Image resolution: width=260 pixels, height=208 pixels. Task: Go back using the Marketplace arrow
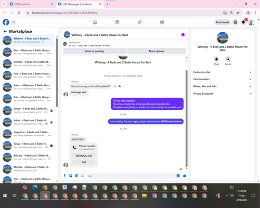[x=5, y=31]
